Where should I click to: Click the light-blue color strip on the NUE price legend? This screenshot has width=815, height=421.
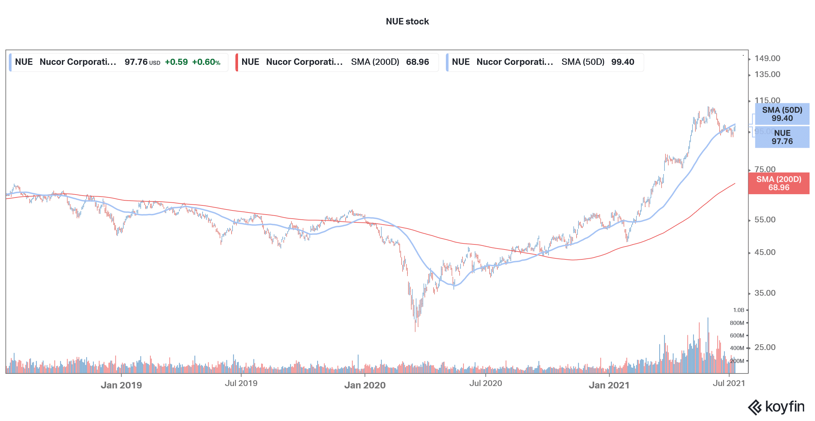click(10, 62)
